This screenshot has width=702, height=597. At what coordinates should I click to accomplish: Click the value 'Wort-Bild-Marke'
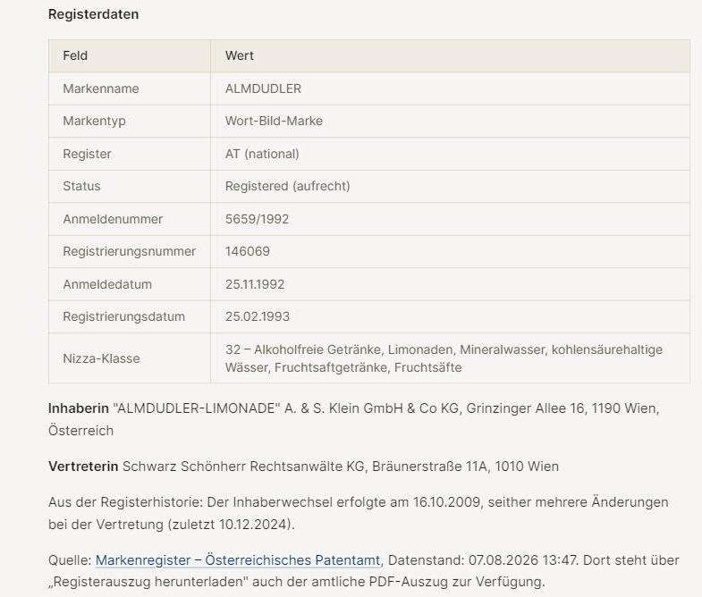(x=274, y=121)
